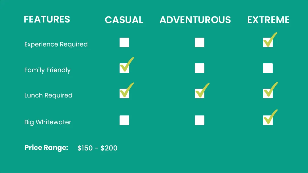The width and height of the screenshot is (308, 173).
Task: Click the Big Whitewater feature label
Action: click(48, 122)
